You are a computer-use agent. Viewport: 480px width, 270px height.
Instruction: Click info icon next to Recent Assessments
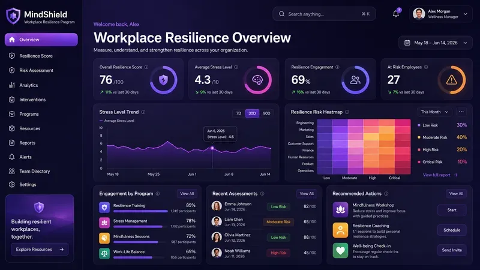pos(262,193)
